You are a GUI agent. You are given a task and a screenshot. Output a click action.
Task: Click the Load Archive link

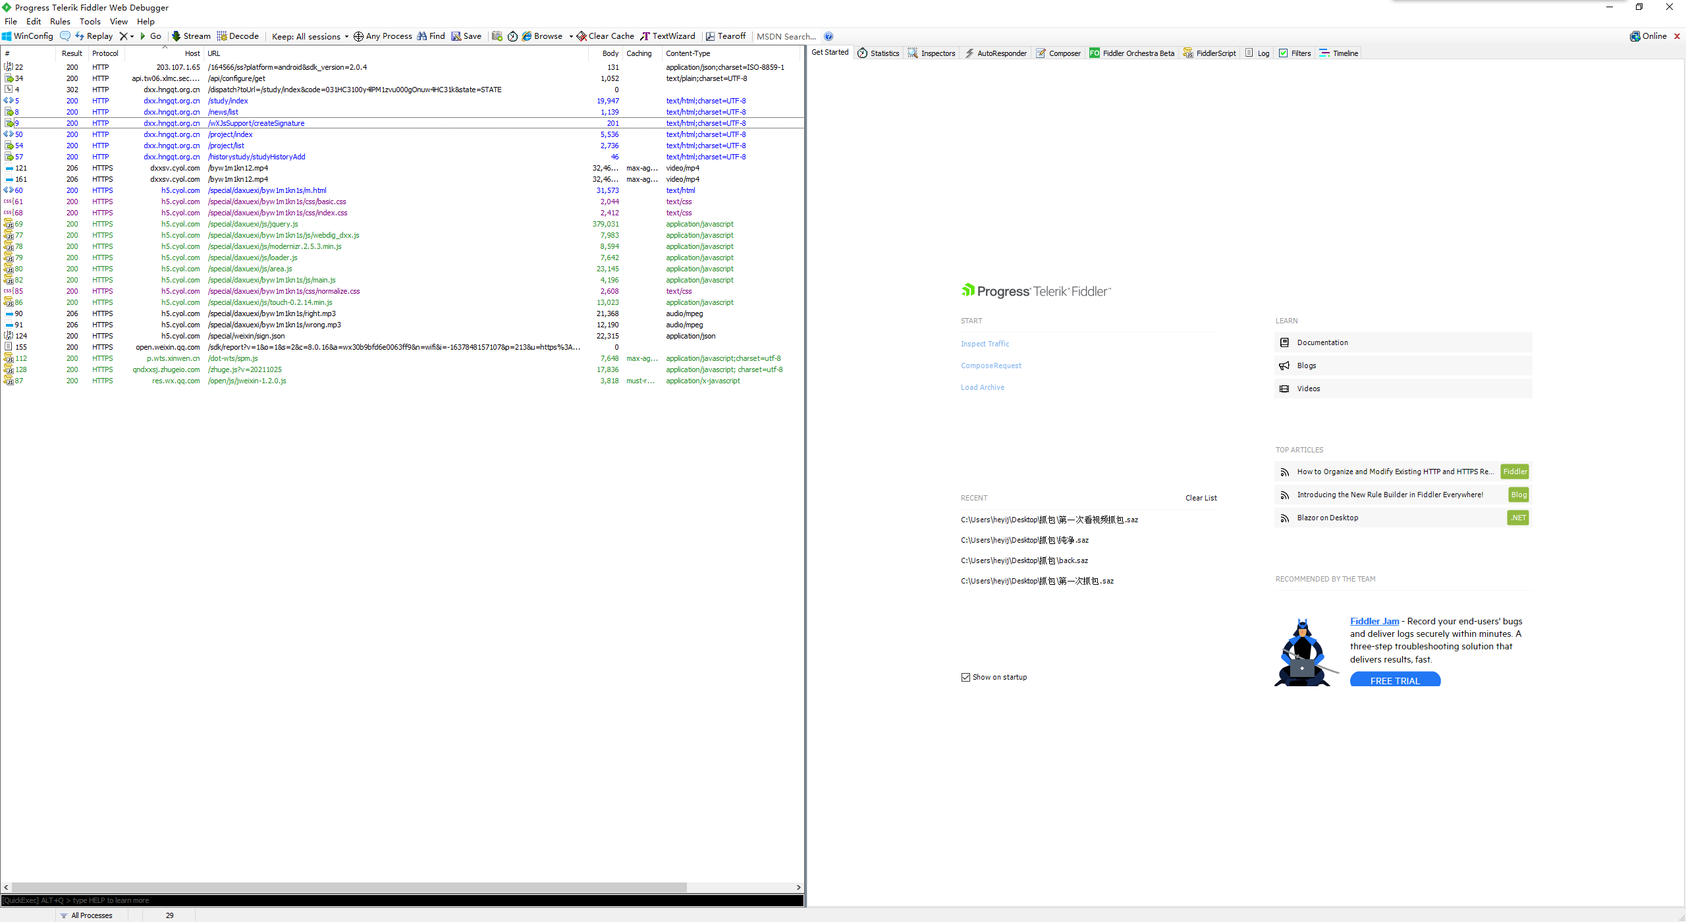pos(982,387)
